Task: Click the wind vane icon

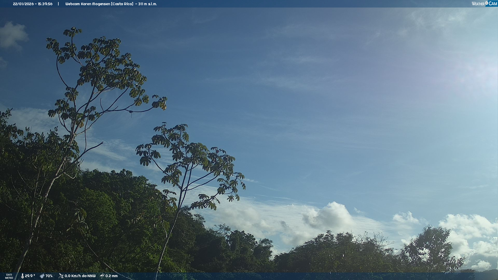Action: (x=61, y=276)
